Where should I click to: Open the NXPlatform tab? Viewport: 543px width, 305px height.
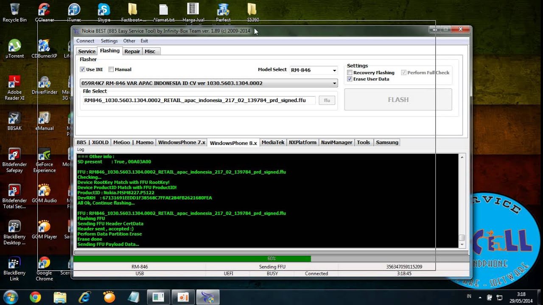pyautogui.click(x=302, y=142)
